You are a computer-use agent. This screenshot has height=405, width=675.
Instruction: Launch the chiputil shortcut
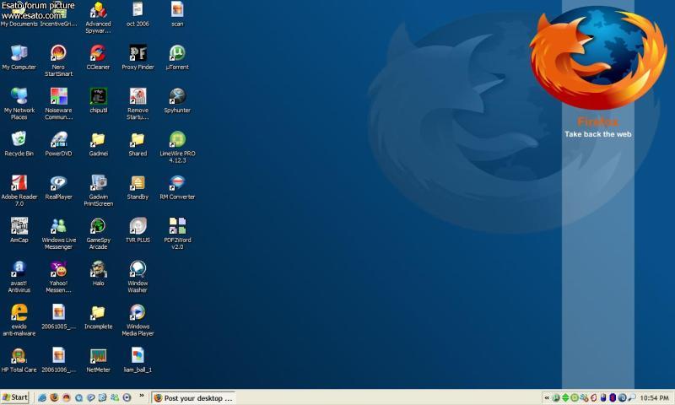coord(98,100)
